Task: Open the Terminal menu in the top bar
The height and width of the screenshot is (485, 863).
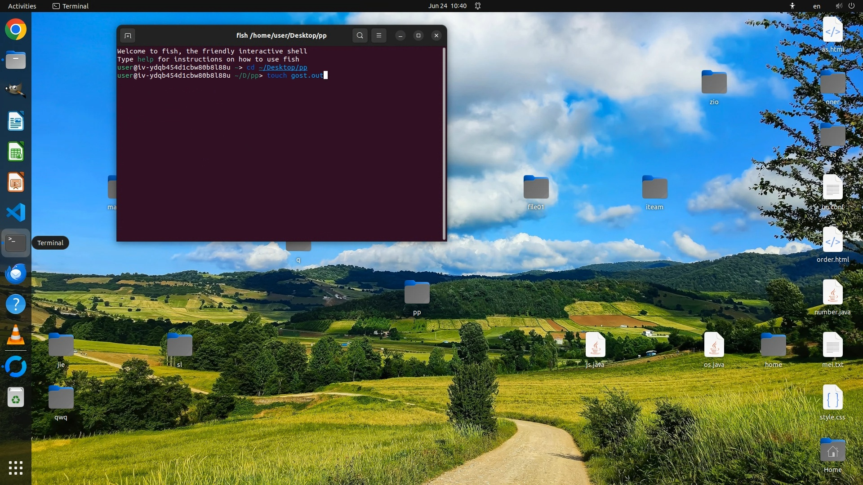Action: [x=71, y=6]
